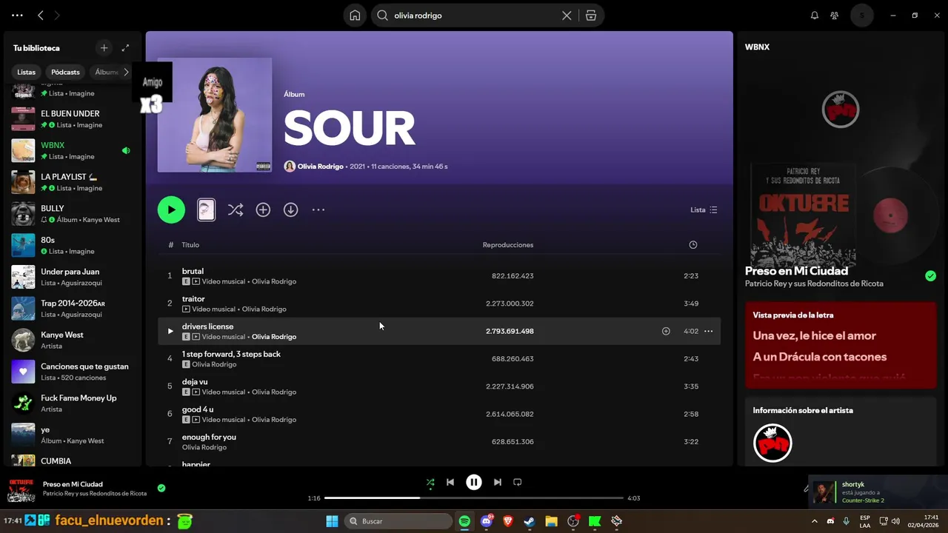
Task: Clear the search field with the X icon
Action: point(567,16)
